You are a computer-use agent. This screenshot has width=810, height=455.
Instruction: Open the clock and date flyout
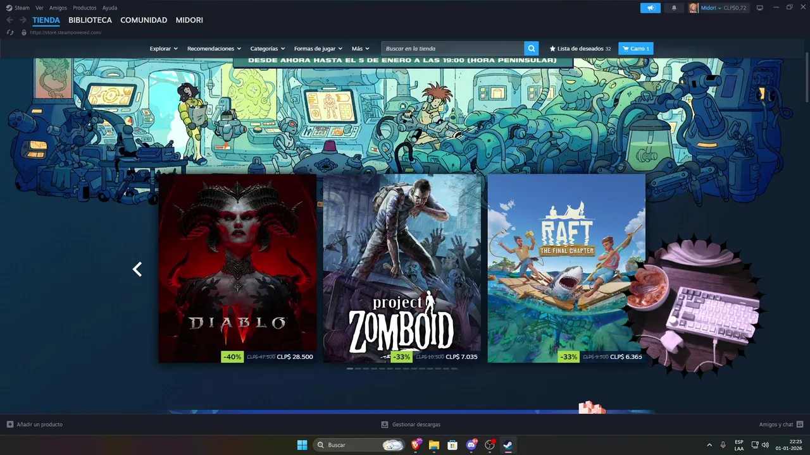point(789,445)
